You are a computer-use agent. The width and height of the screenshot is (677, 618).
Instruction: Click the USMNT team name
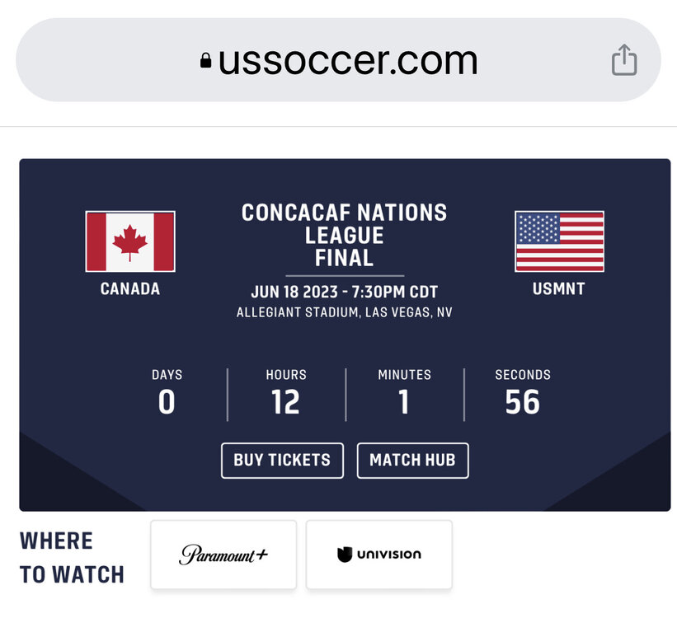click(x=559, y=289)
